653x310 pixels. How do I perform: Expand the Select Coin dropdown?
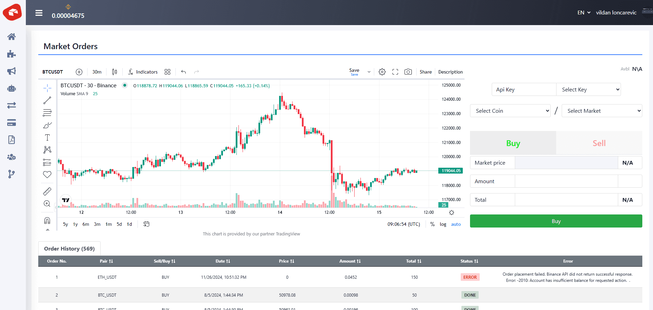[x=510, y=111]
